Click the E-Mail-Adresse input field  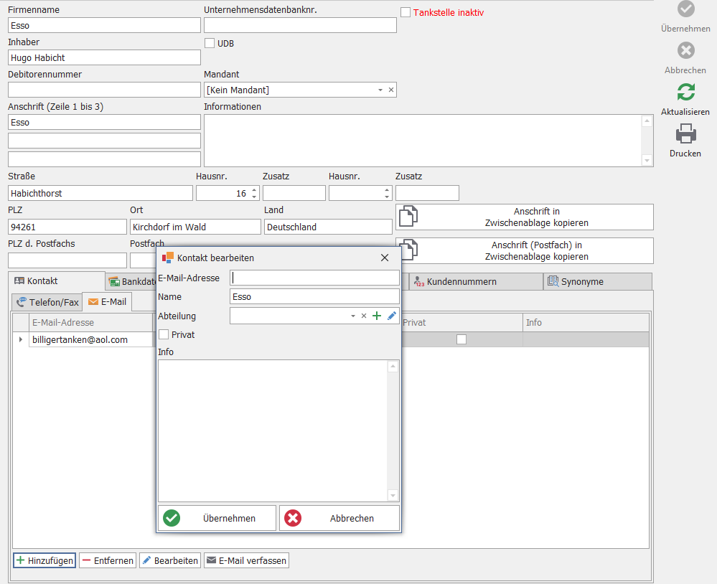(314, 278)
